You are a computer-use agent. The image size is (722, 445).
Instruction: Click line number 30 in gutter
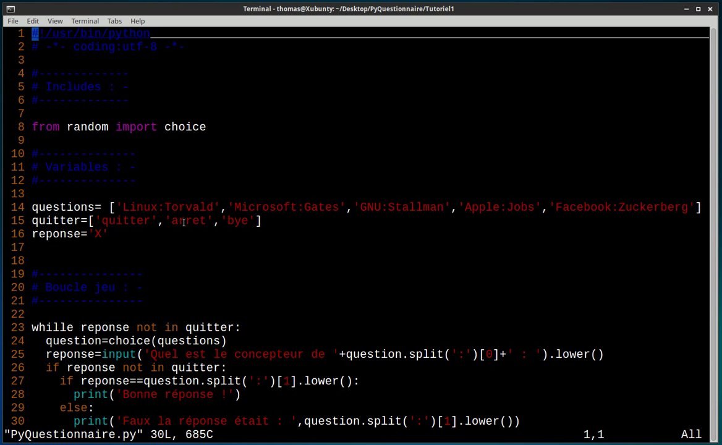[17, 421]
